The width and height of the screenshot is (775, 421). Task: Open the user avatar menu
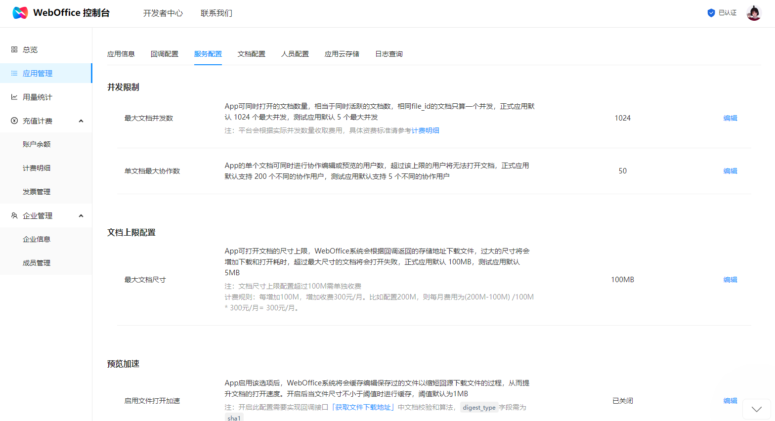754,13
